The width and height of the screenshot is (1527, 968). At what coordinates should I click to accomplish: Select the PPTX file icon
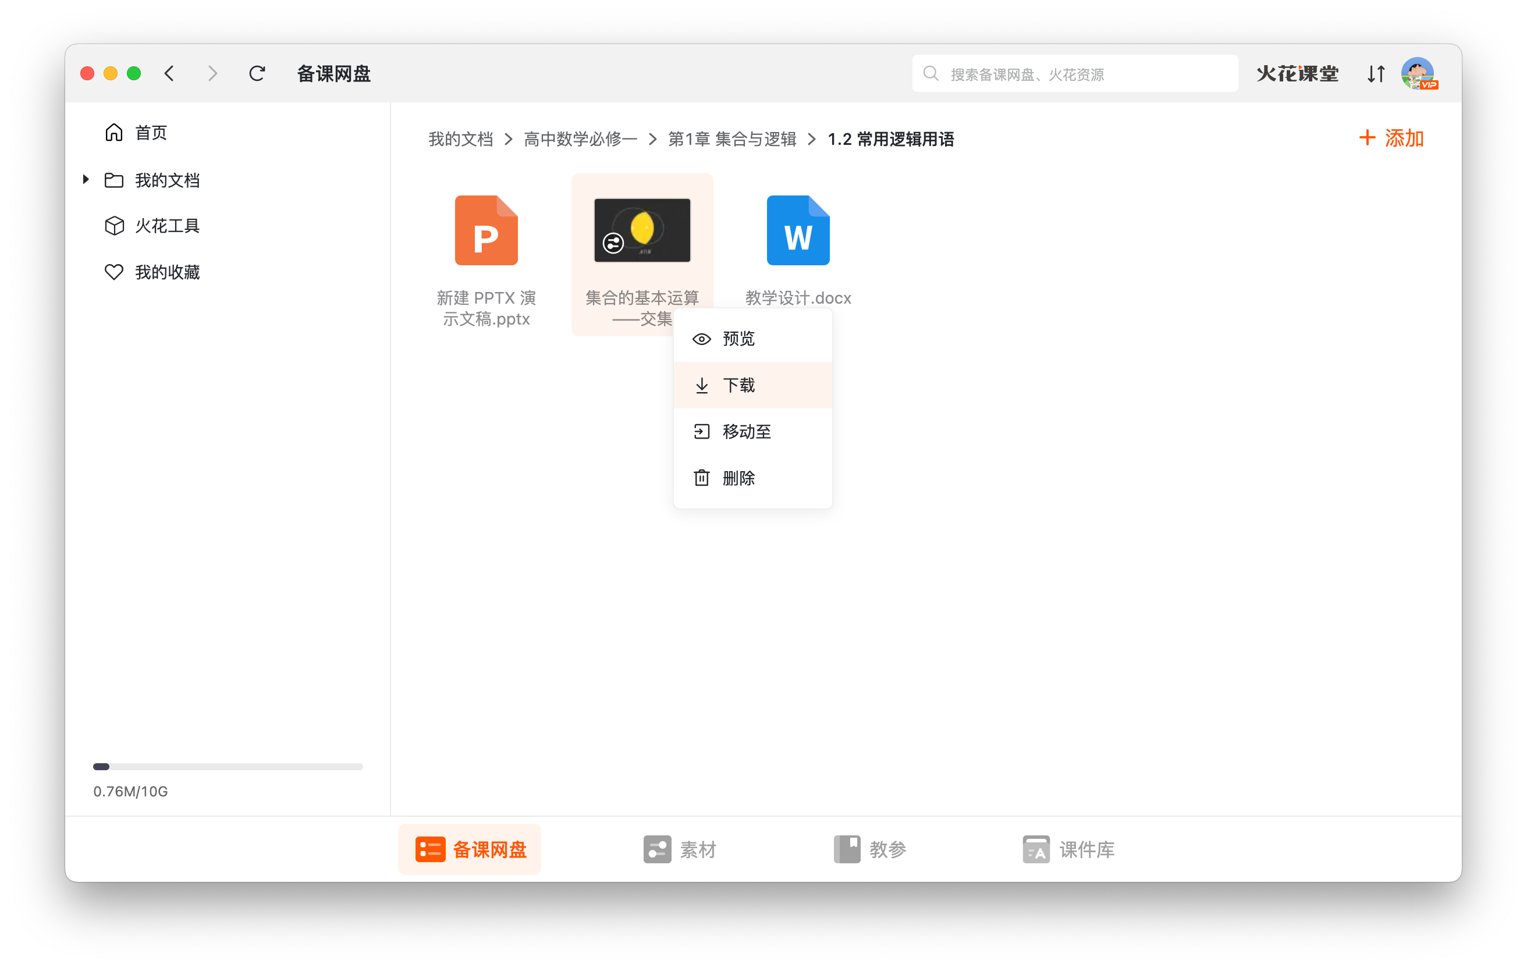[486, 230]
